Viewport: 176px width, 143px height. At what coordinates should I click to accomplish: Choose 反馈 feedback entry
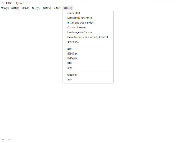(x=88, y=68)
